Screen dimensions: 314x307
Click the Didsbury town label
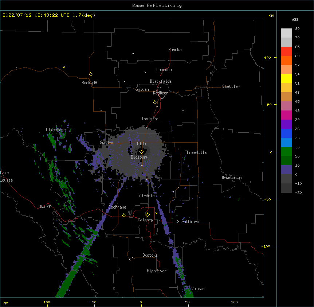coord(140,157)
